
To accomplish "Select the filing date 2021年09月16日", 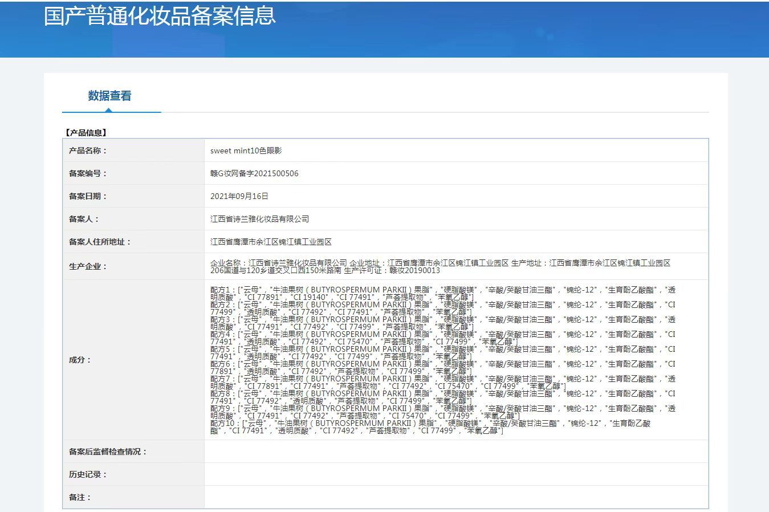I will pyautogui.click(x=239, y=196).
